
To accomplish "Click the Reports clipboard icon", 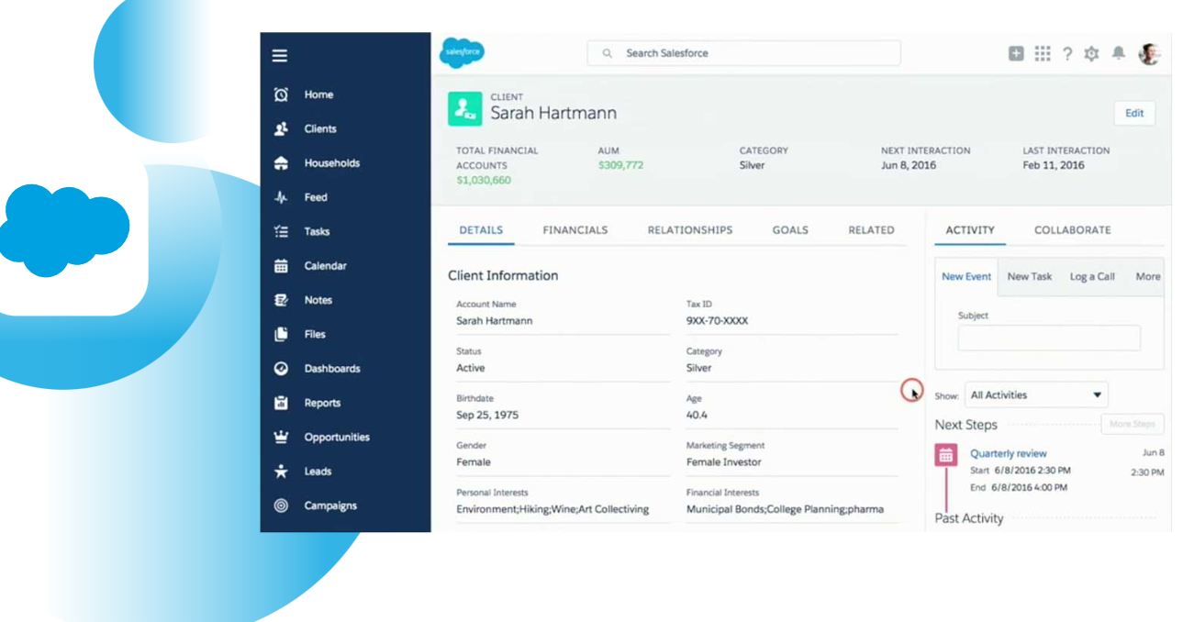I will point(281,403).
